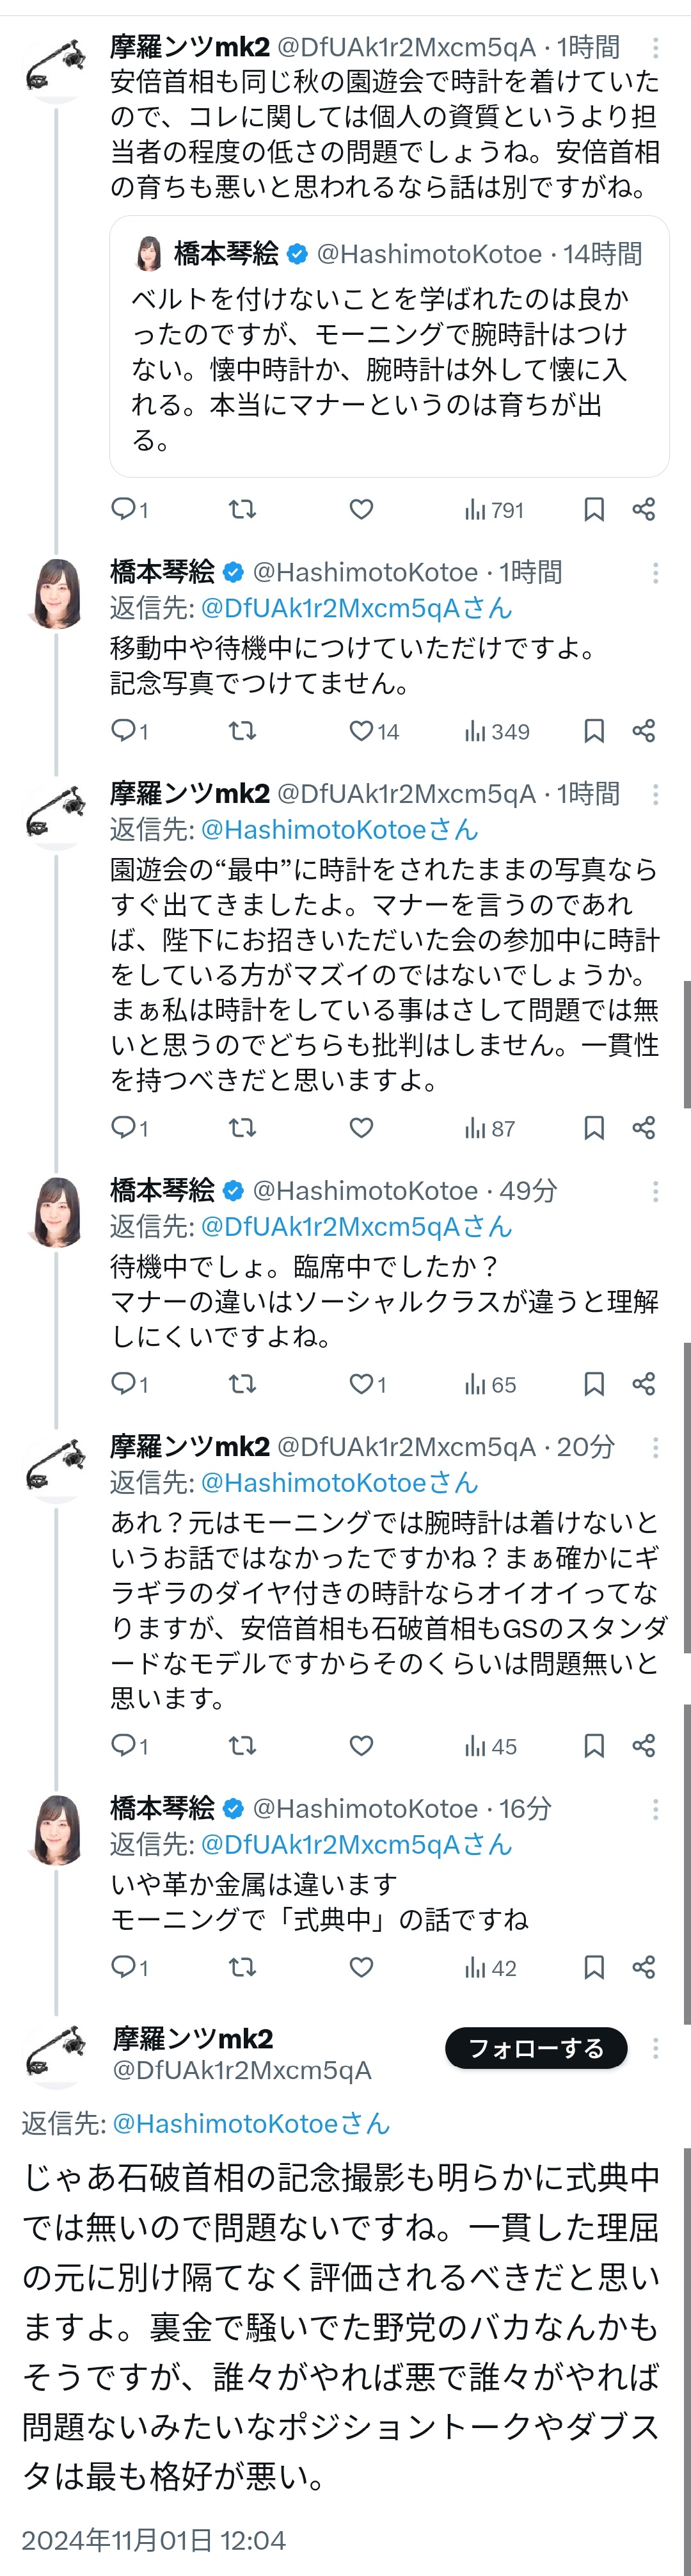Click 橋本琴絵's avatar on the 49分 tweet
The height and width of the screenshot is (2576, 691).
(x=57, y=1211)
